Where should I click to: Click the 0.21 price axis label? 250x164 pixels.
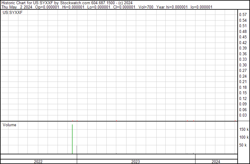243,82
